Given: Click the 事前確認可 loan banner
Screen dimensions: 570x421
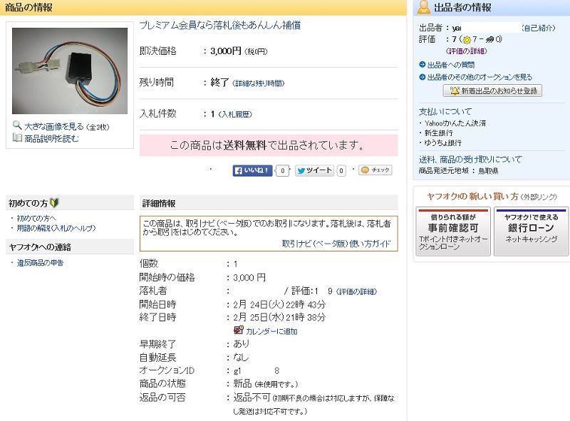Looking at the screenshot, I should point(453,232).
